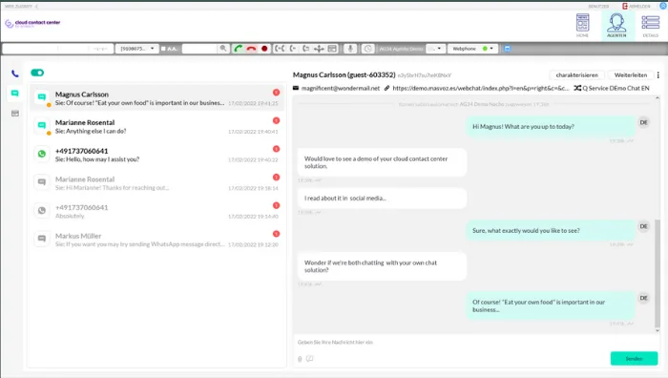This screenshot has height=378, width=668.
Task: Click the wide dial input field in toolbar
Action: click(58, 49)
